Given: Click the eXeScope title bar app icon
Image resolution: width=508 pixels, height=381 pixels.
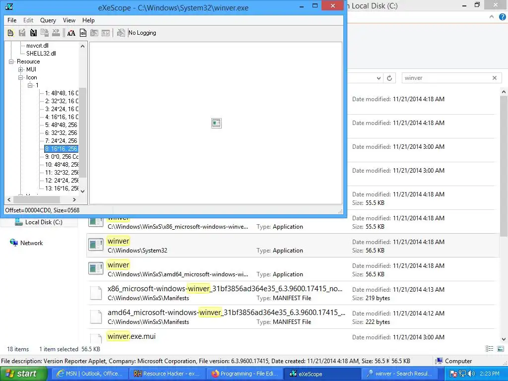Looking at the screenshot, I should 9,6.
